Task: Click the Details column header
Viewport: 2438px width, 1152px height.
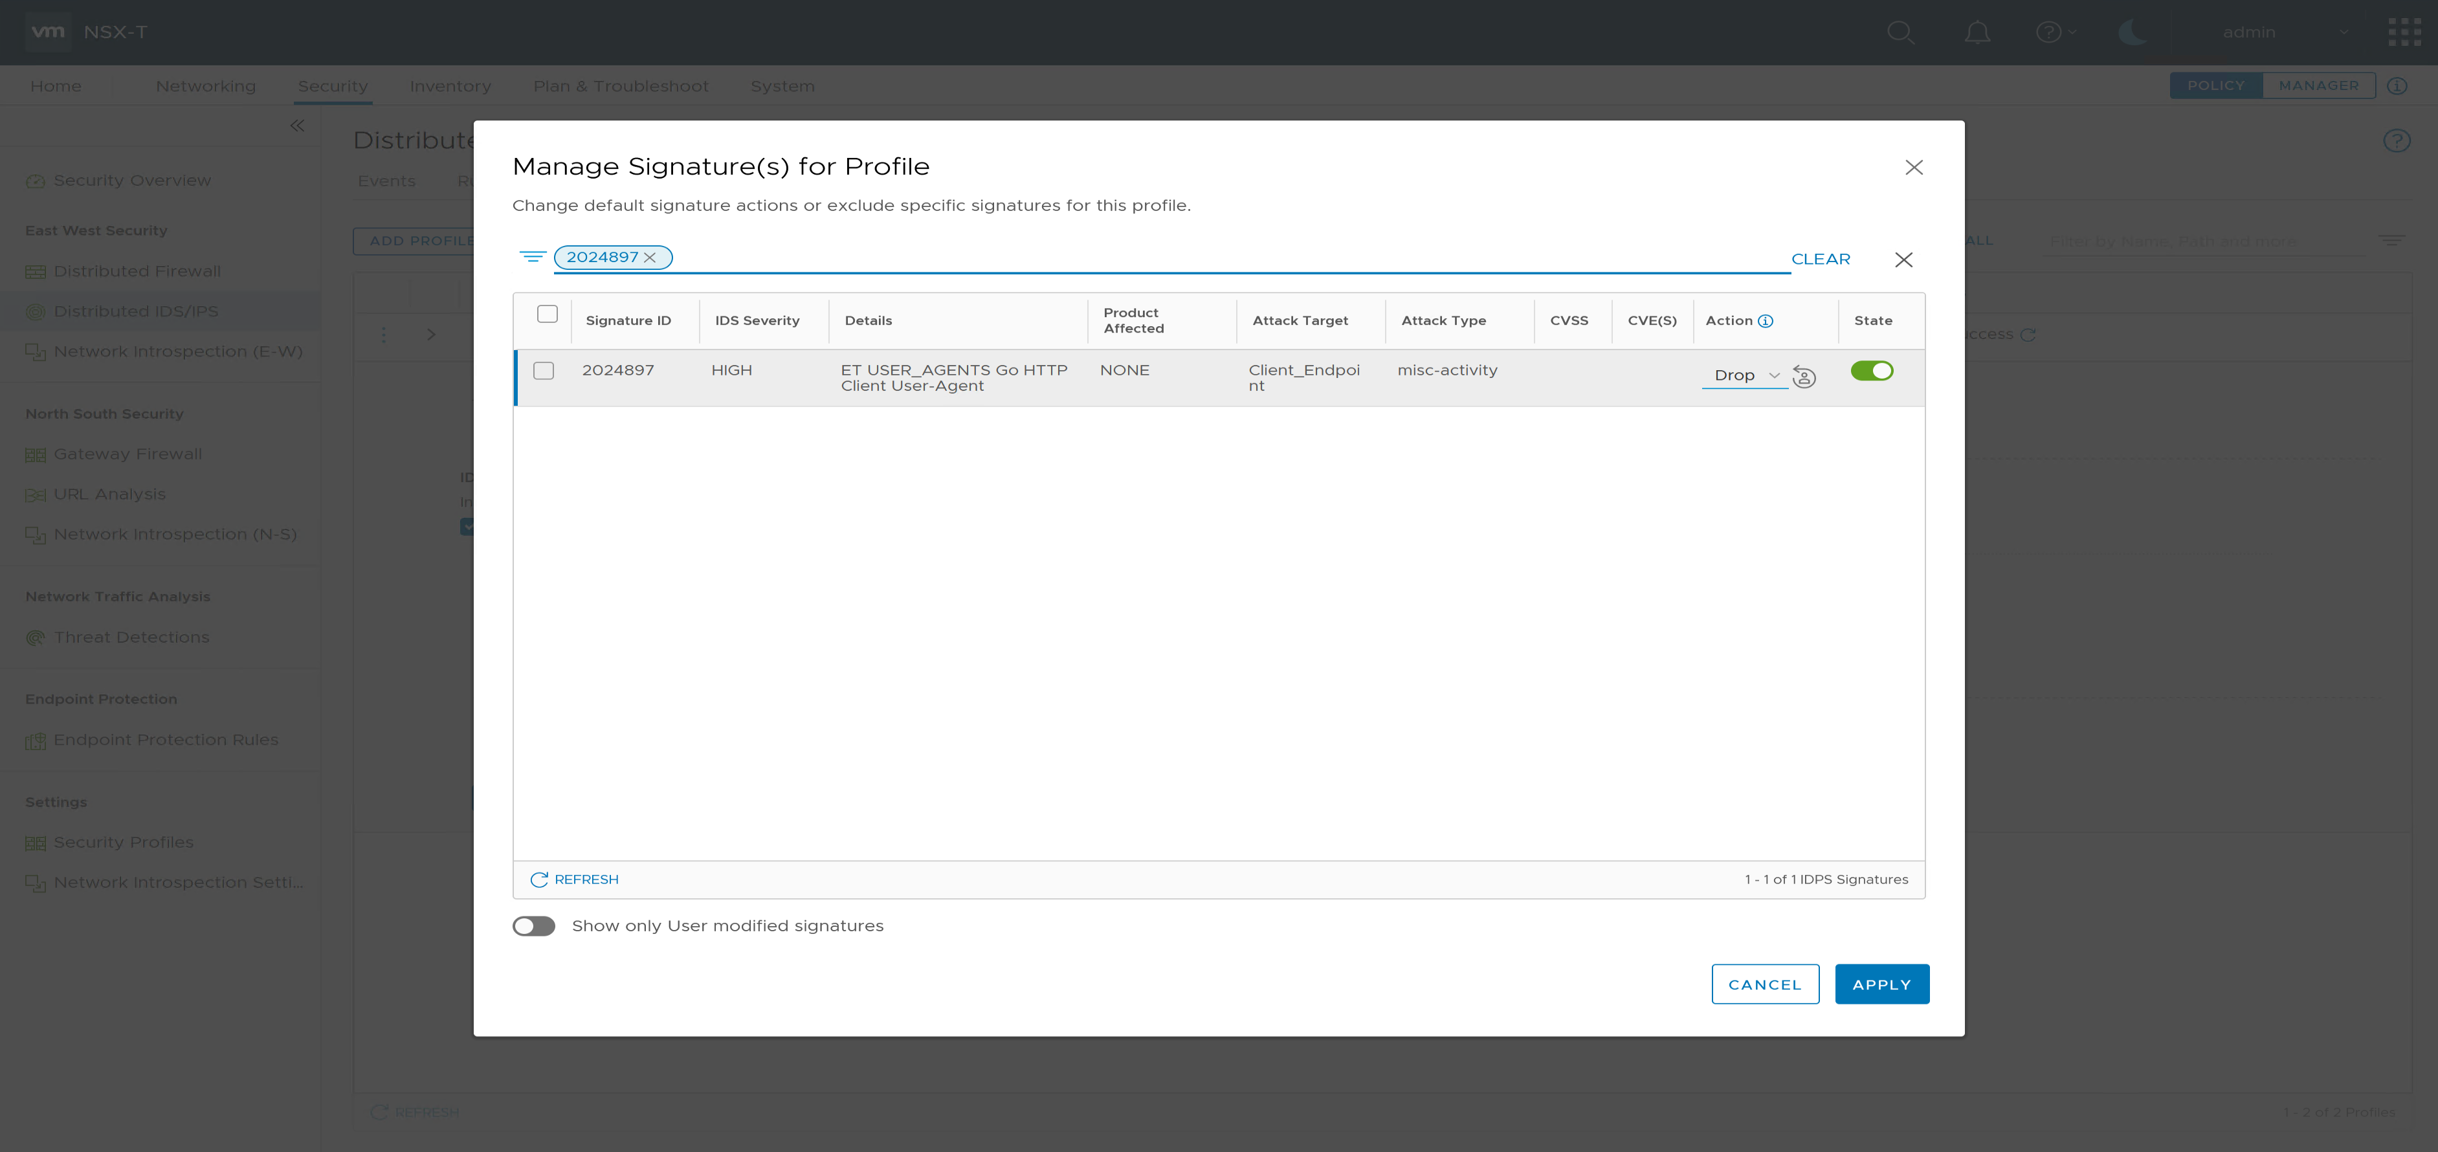Action: pyautogui.click(x=868, y=321)
